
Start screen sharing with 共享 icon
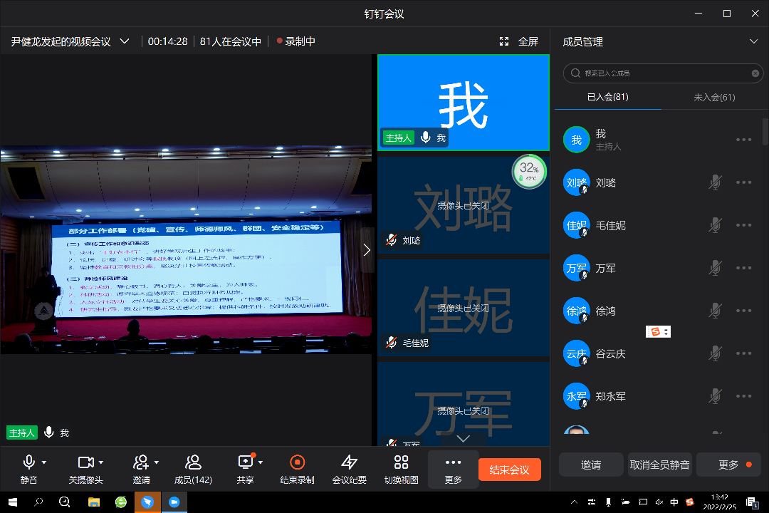tap(245, 462)
